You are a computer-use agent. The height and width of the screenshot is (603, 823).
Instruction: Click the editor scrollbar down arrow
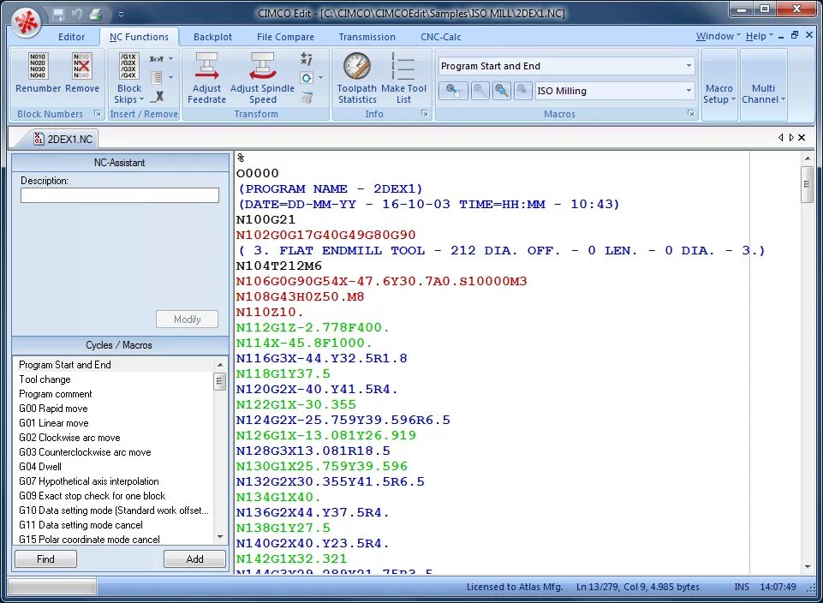click(x=808, y=567)
